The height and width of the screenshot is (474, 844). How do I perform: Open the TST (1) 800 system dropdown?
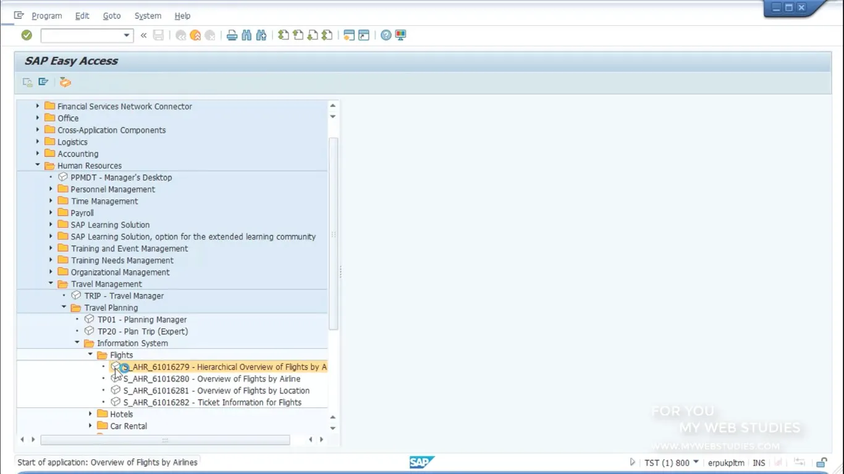(x=696, y=462)
